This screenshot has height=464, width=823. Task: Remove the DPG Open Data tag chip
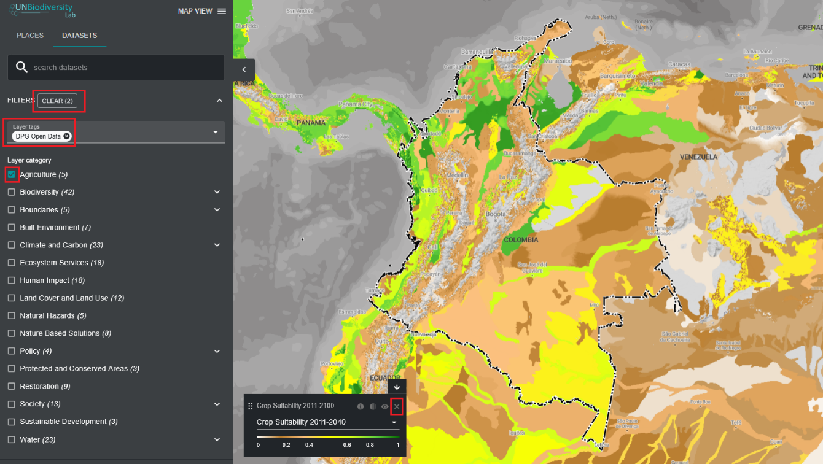66,136
